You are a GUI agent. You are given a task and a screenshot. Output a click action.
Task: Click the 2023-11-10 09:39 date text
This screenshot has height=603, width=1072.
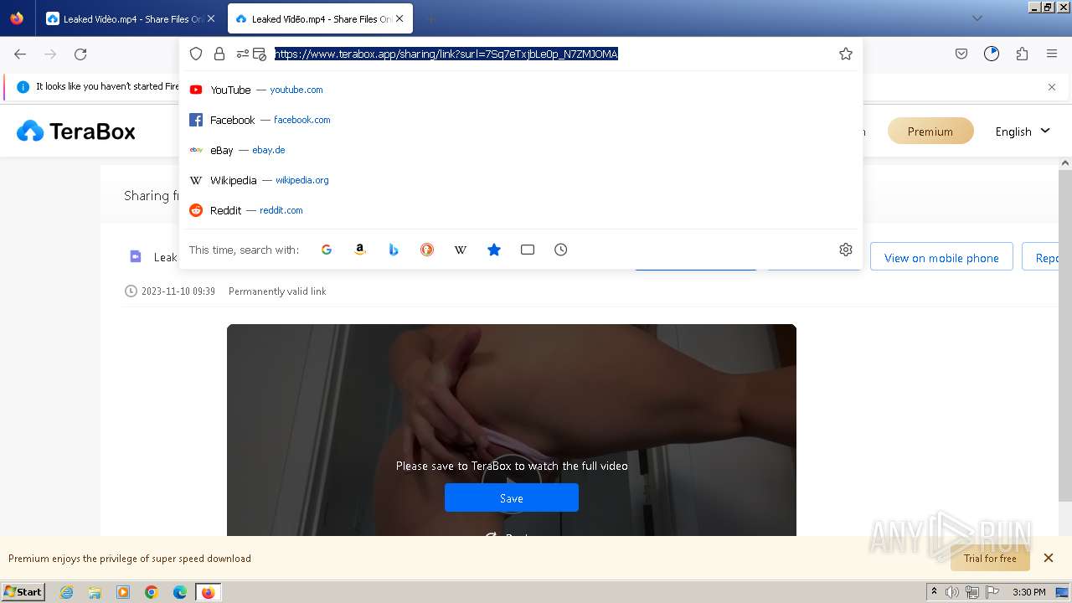point(178,291)
